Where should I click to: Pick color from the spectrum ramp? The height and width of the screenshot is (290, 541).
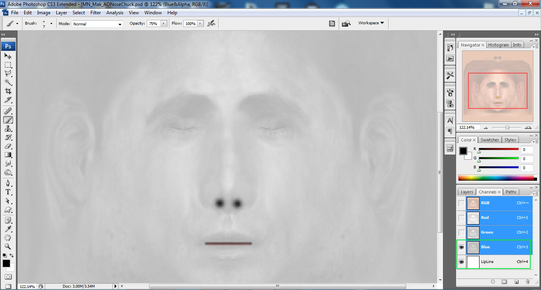click(497, 178)
